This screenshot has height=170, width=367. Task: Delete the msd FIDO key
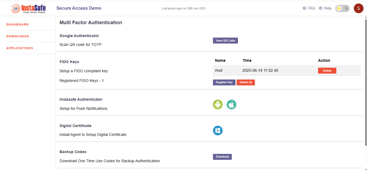(327, 71)
